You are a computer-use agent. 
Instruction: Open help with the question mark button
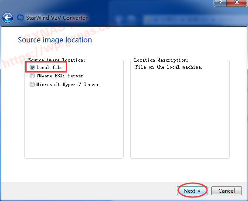pyautogui.click(x=221, y=3)
